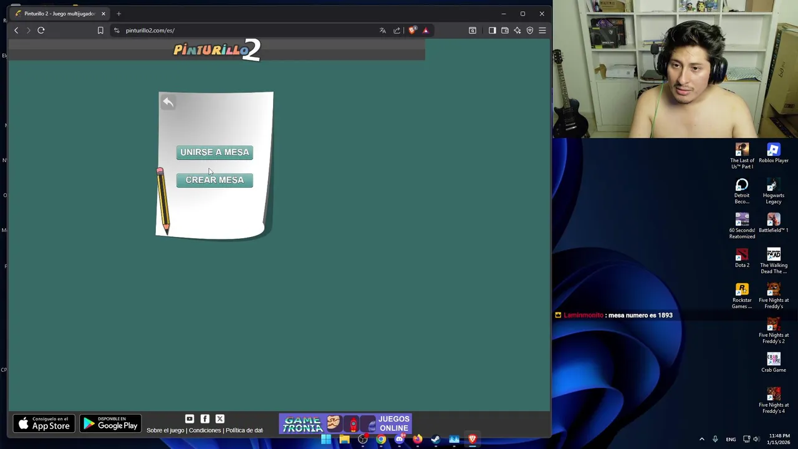Select the Dota 2 desktop icon

click(x=742, y=258)
